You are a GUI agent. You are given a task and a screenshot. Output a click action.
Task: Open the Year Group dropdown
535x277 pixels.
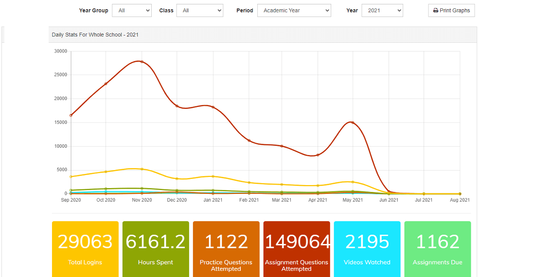132,11
